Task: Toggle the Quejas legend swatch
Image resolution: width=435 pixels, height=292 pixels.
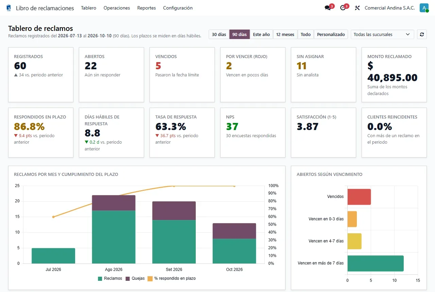Action: (128, 278)
